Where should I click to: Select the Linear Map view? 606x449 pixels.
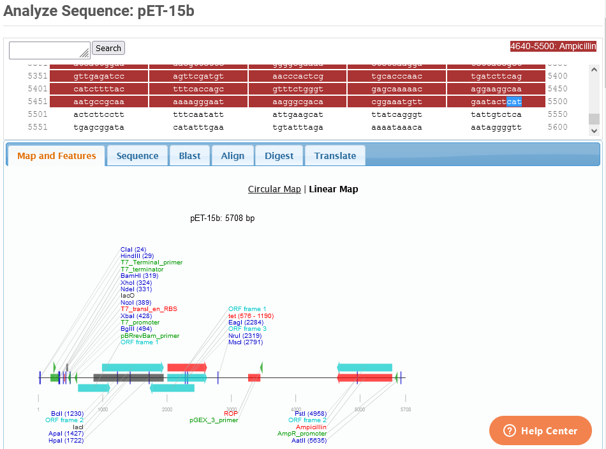tap(334, 189)
